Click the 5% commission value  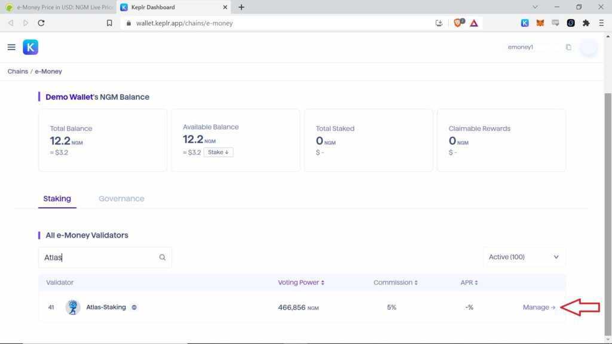(391, 308)
